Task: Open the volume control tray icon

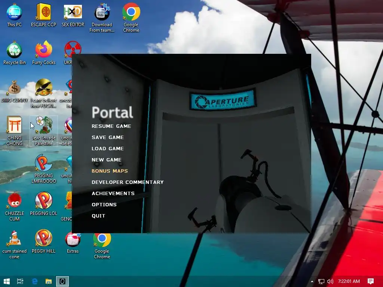Action: (x=330, y=281)
